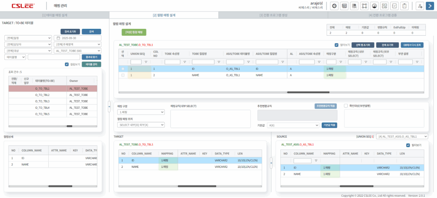Click the checklist notepad icon in header

(x=394, y=6)
